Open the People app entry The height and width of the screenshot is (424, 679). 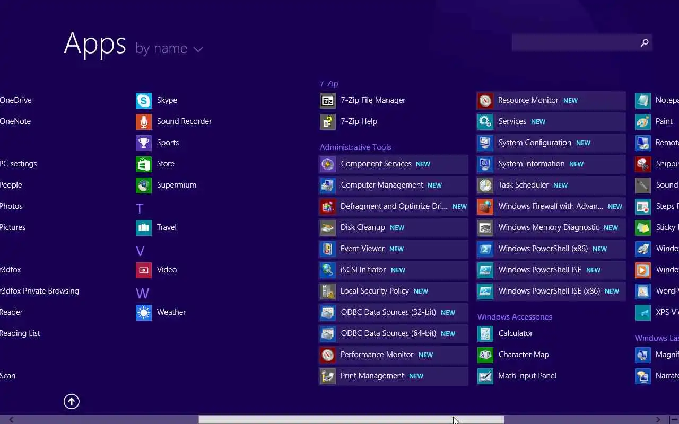tap(11, 185)
